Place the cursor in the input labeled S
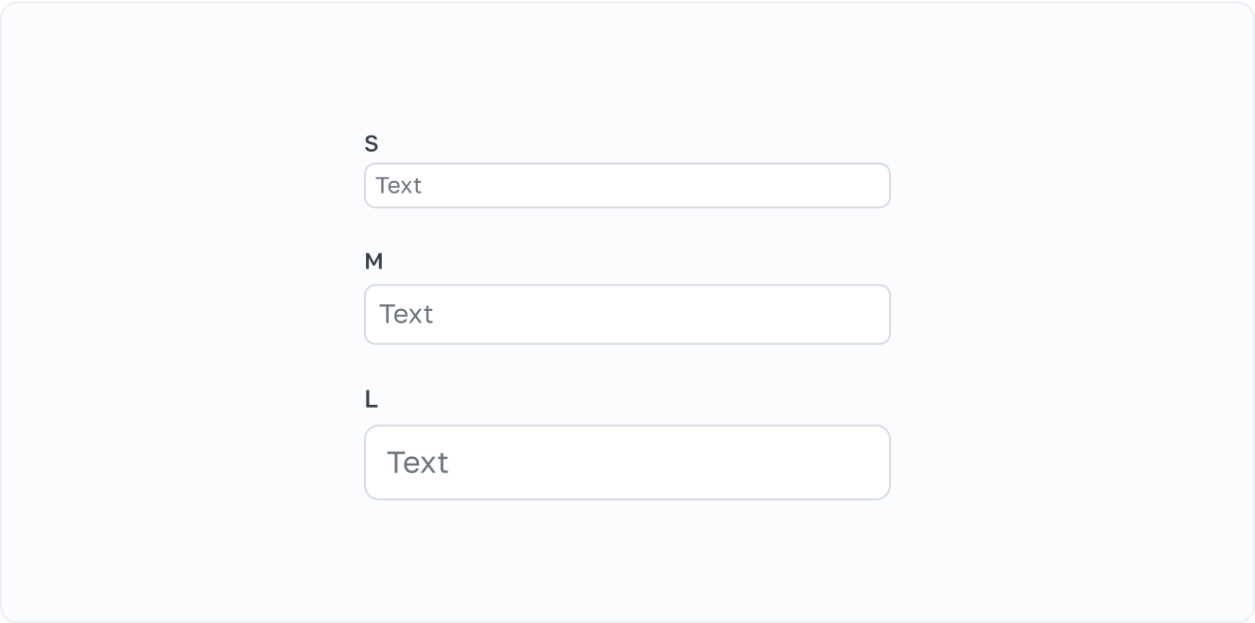Image resolution: width=1255 pixels, height=623 pixels. point(627,185)
